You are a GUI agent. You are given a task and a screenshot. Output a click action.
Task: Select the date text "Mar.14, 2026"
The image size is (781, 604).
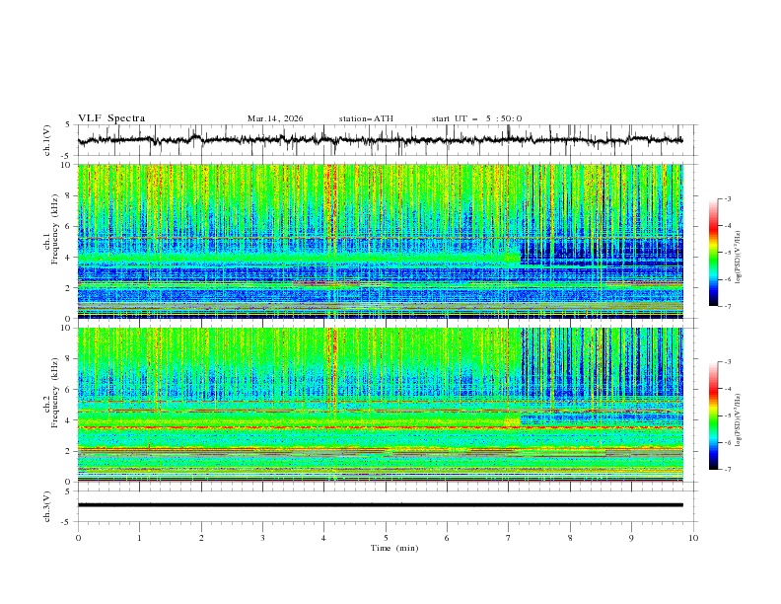(275, 118)
